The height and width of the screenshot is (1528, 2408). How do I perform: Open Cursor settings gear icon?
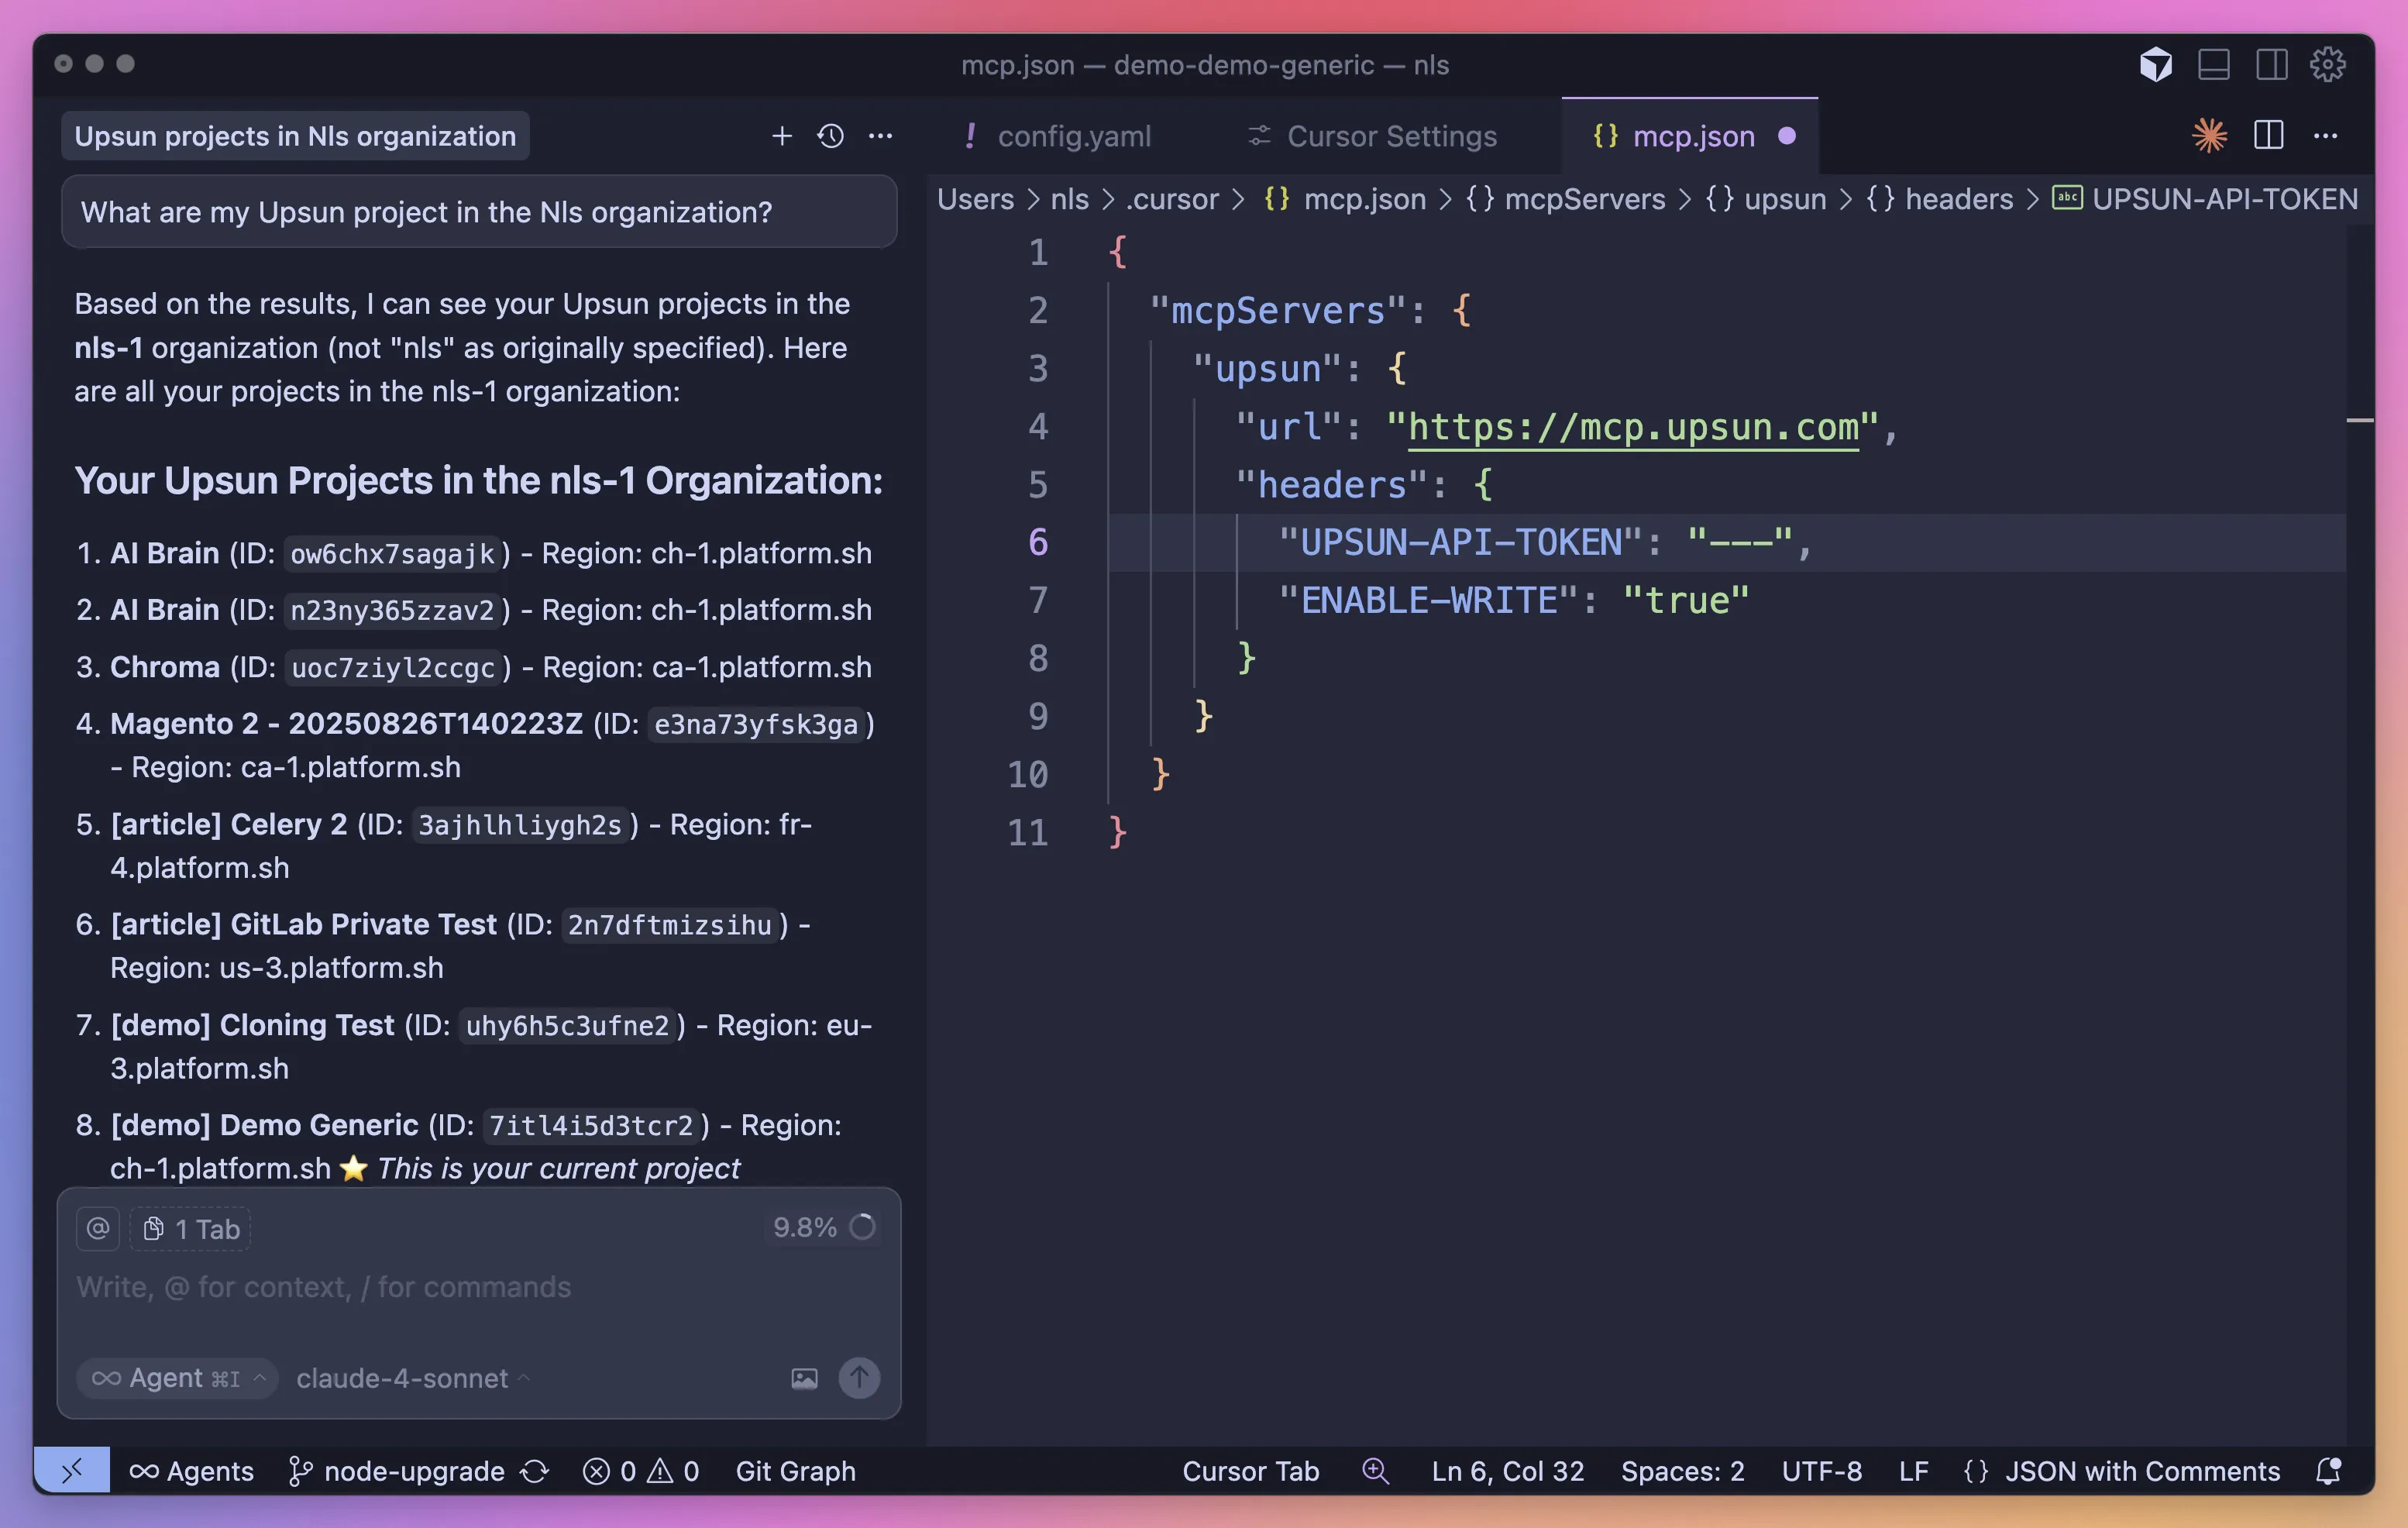(x=2327, y=65)
